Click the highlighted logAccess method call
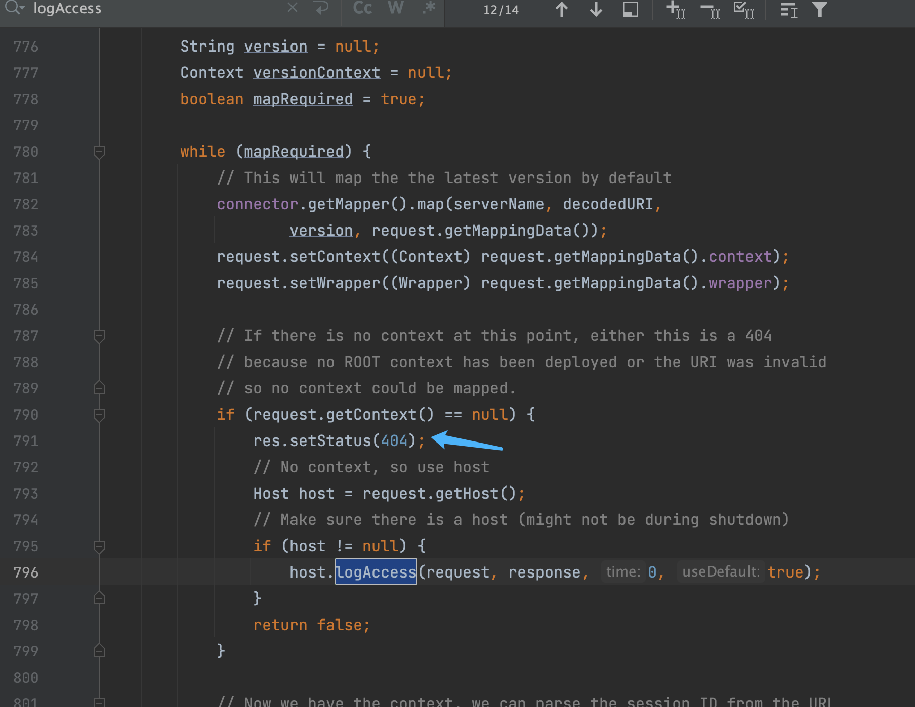The image size is (915, 707). (x=376, y=572)
